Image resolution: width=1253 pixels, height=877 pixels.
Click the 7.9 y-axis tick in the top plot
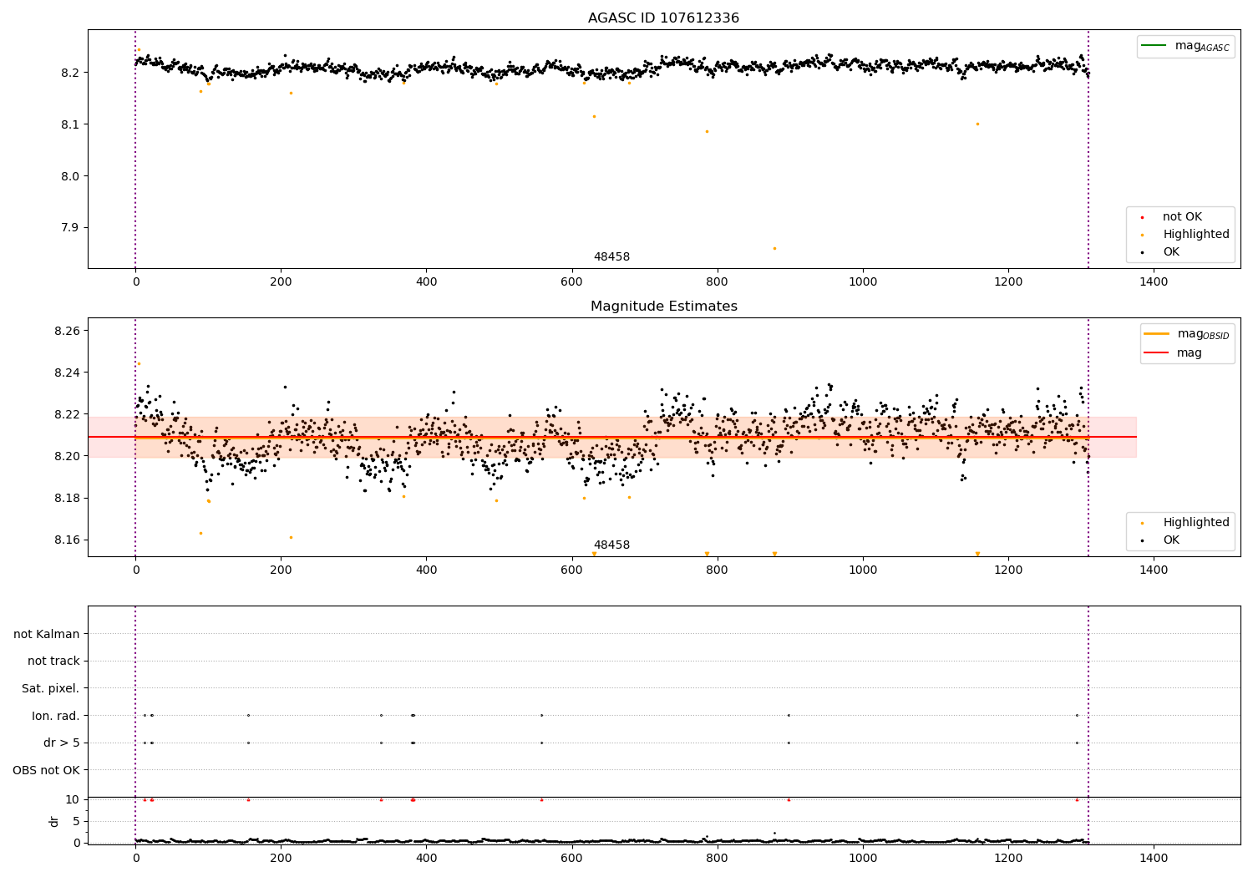coord(70,228)
